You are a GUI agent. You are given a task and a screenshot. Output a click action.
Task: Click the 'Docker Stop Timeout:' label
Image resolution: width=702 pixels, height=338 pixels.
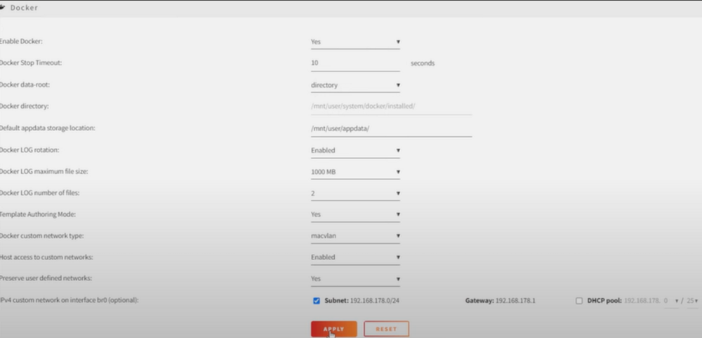pos(31,62)
